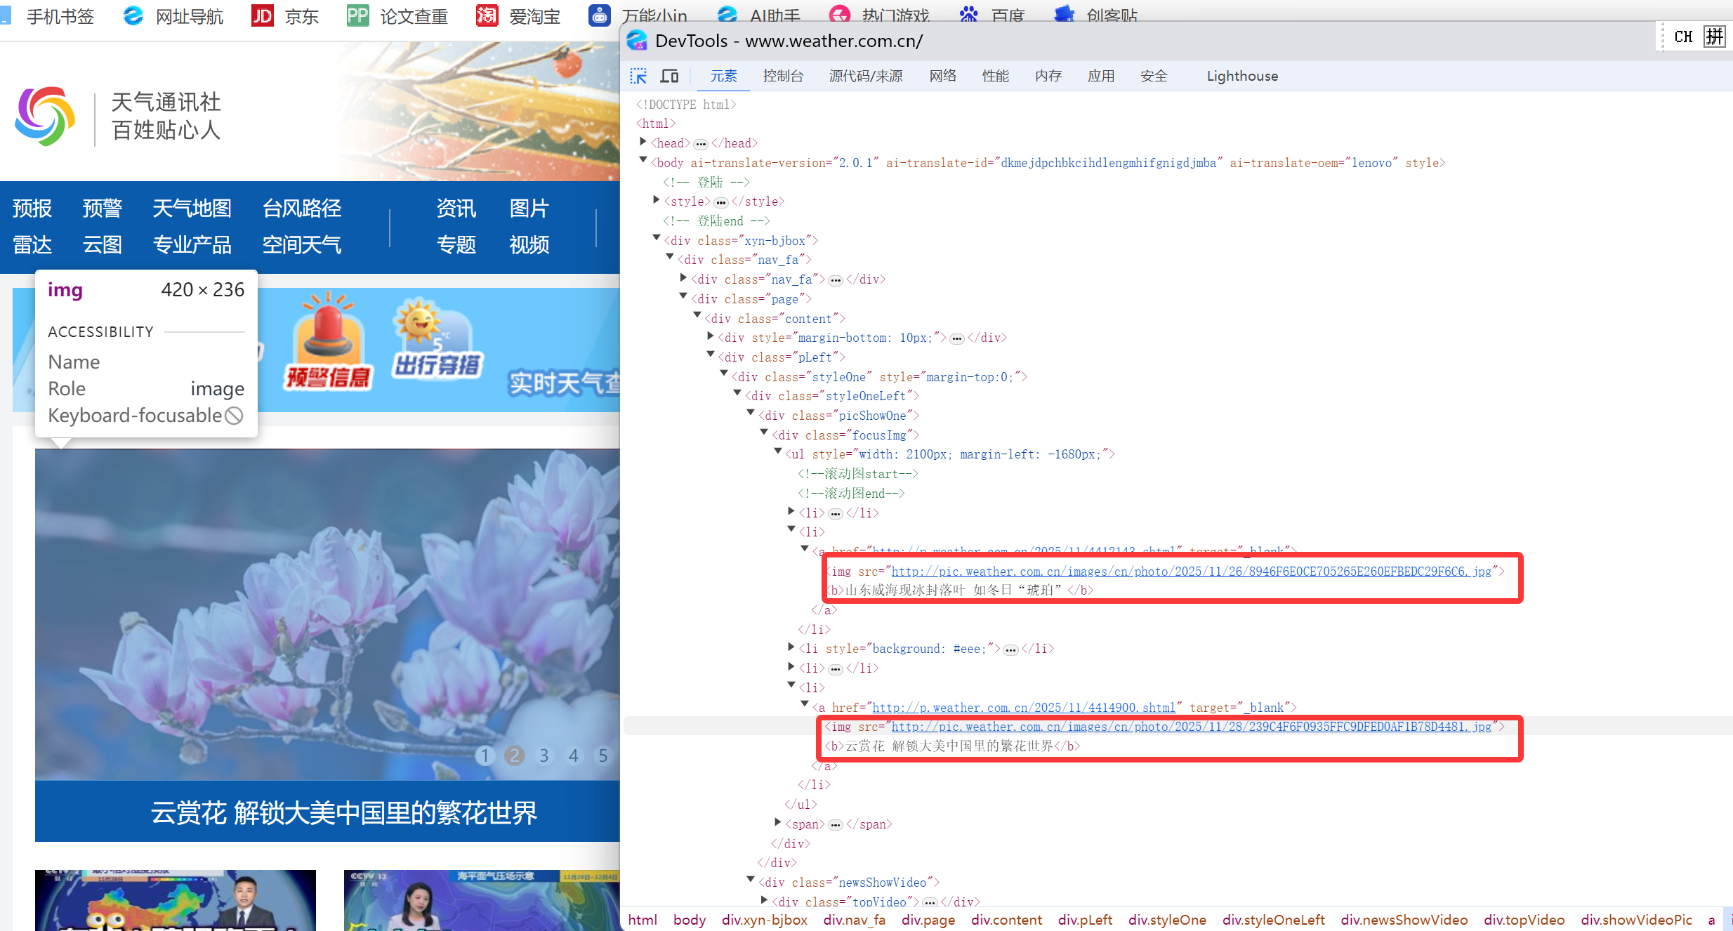
Task: Click the 论文查重 bookmark icon
Action: pos(357,15)
